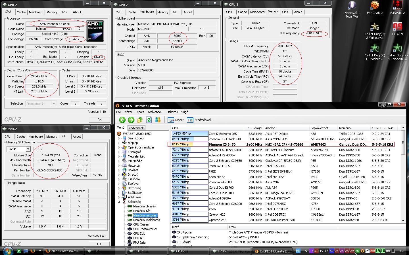Image resolution: width=409 pixels, height=255 pixels.
Task: Click OK in the CPU-Z Processor window
Action: pos(99,120)
